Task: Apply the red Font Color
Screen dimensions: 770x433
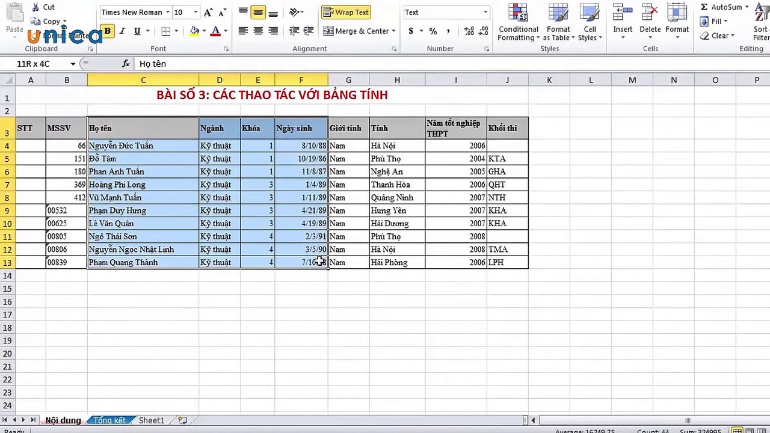Action: coord(215,31)
